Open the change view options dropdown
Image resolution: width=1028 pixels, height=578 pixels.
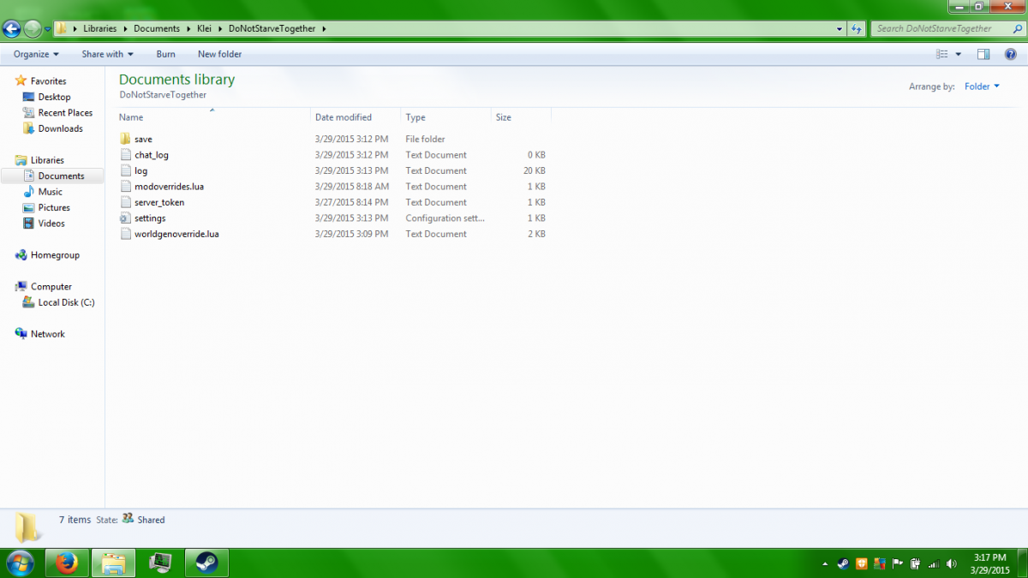tap(959, 54)
